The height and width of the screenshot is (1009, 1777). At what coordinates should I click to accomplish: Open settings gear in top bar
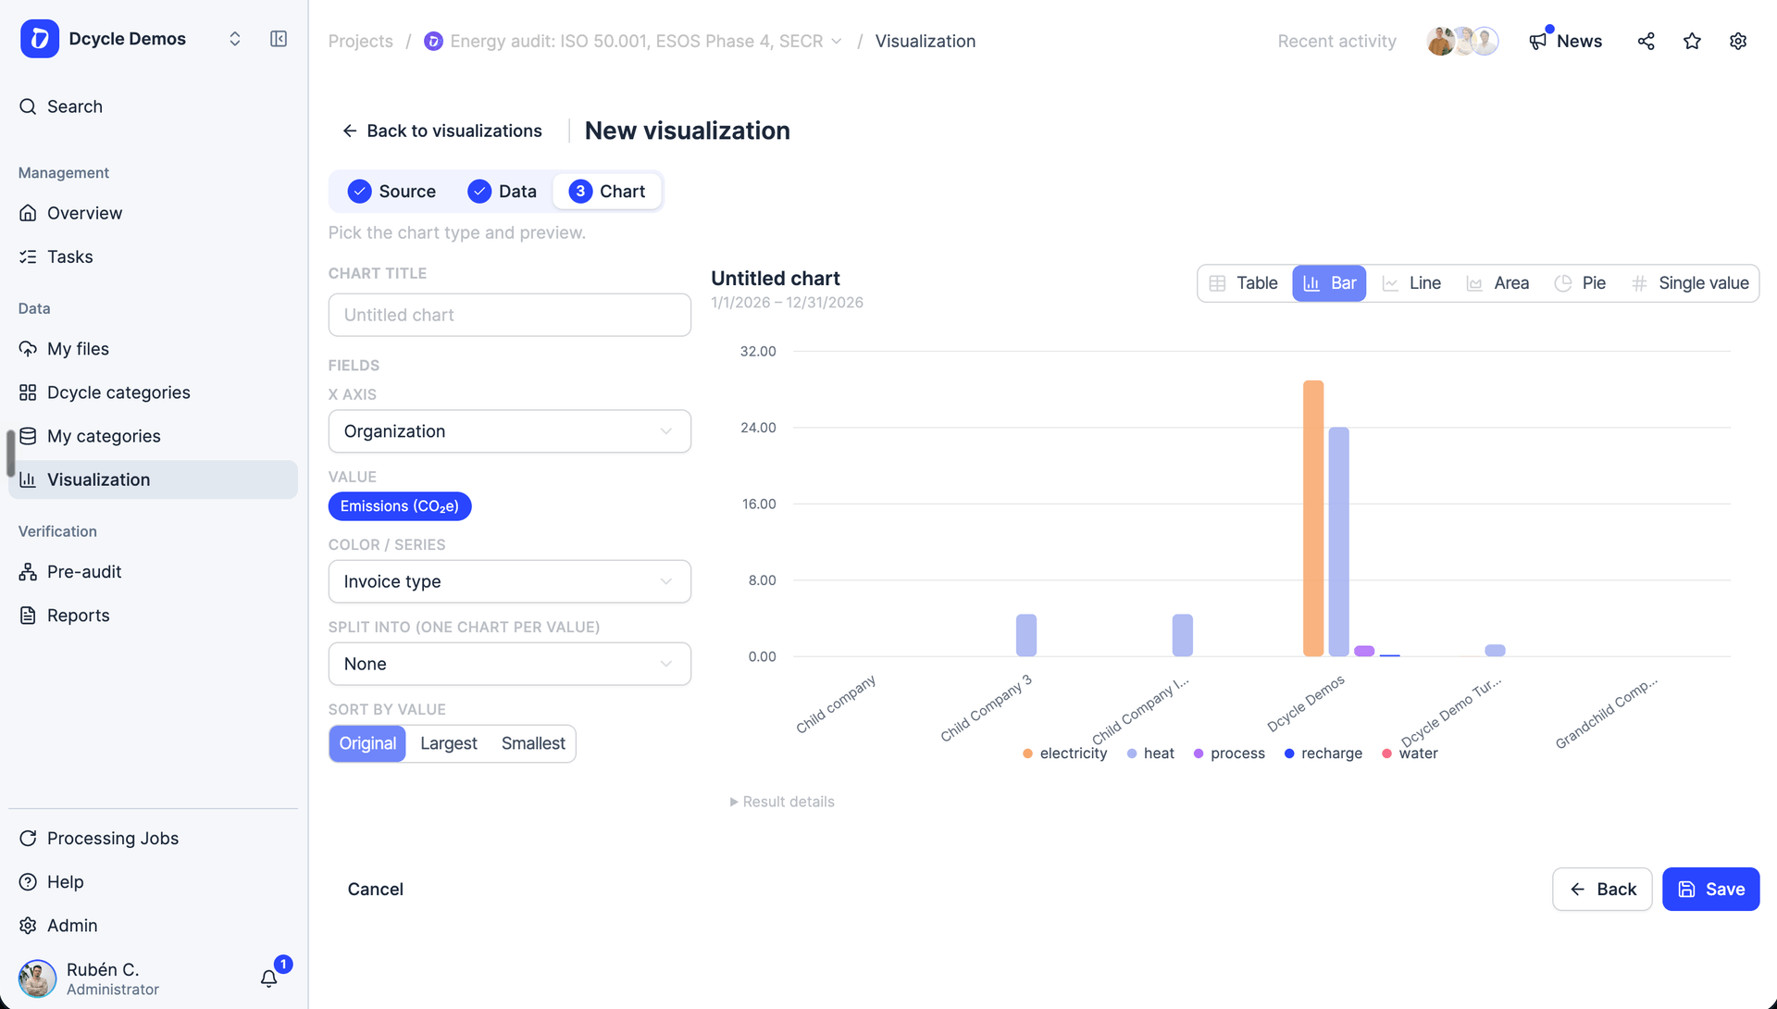1738,41
